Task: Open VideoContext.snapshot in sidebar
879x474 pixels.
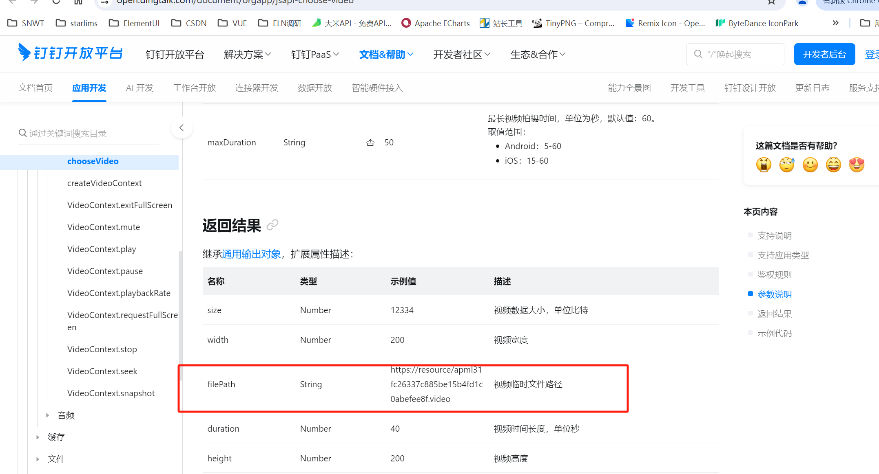Action: 111,393
